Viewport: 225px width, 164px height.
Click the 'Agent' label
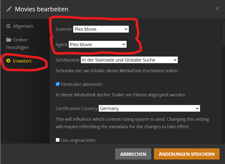coord(61,45)
